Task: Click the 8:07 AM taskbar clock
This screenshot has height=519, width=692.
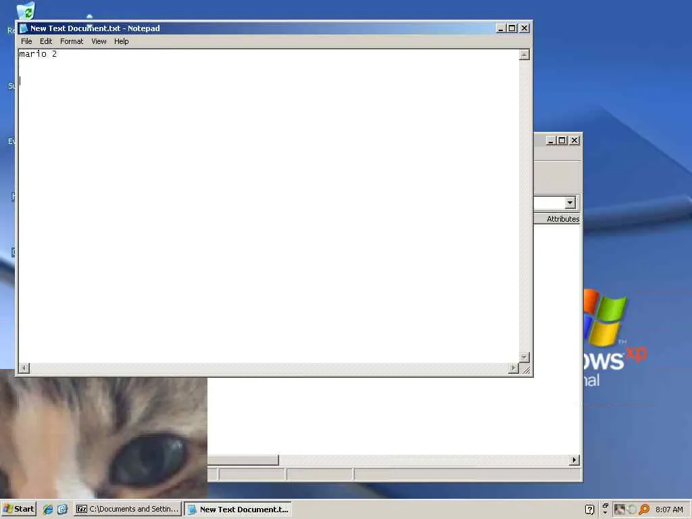Action: (669, 510)
